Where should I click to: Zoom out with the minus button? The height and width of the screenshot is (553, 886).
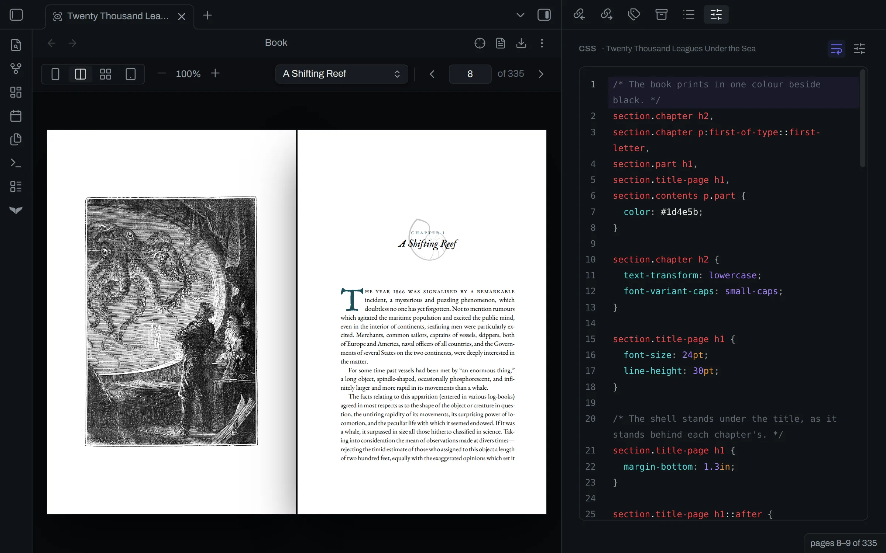pyautogui.click(x=161, y=73)
